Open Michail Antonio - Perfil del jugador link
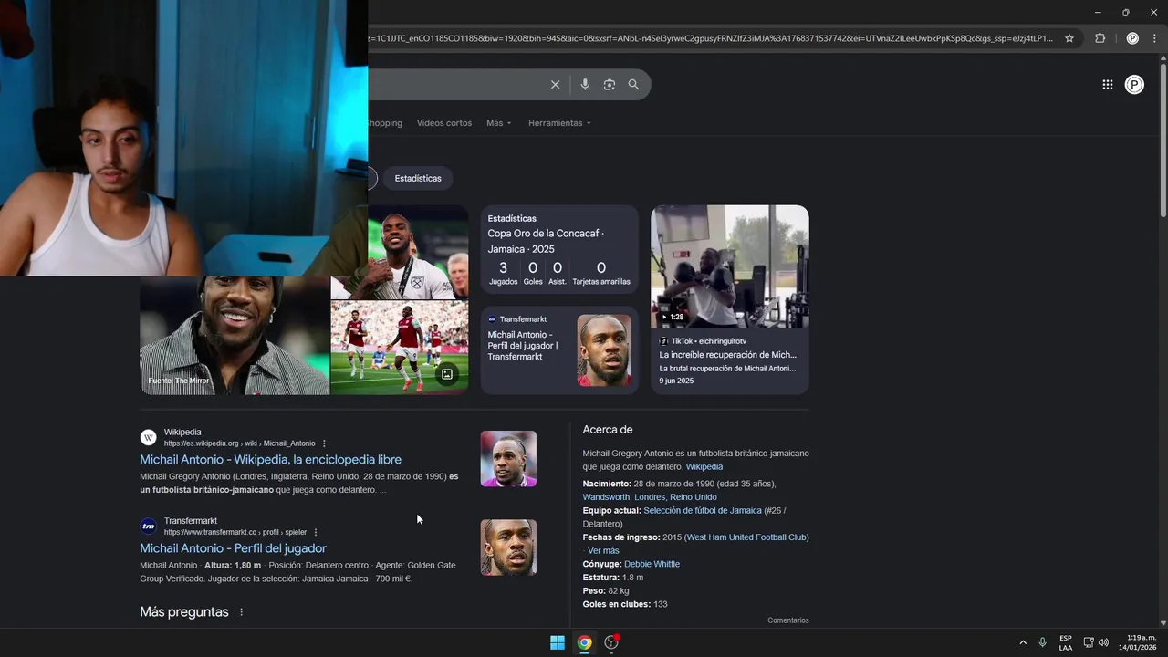Screen dimensions: 1168x657 click(x=233, y=548)
